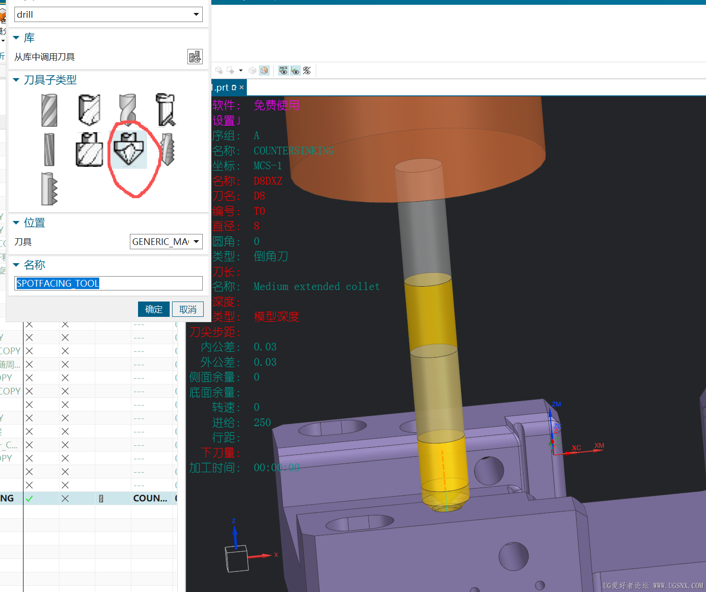Select the COUN... operation row
Viewport: 706px width, 592px height.
(89, 498)
